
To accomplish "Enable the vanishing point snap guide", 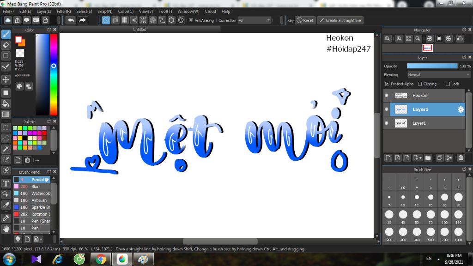I will [x=134, y=20].
